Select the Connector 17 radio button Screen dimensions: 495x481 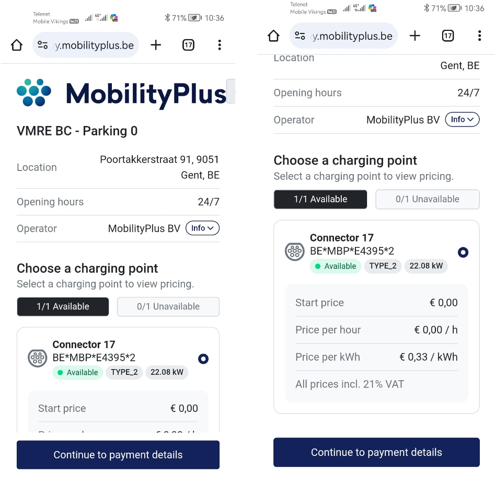203,359
